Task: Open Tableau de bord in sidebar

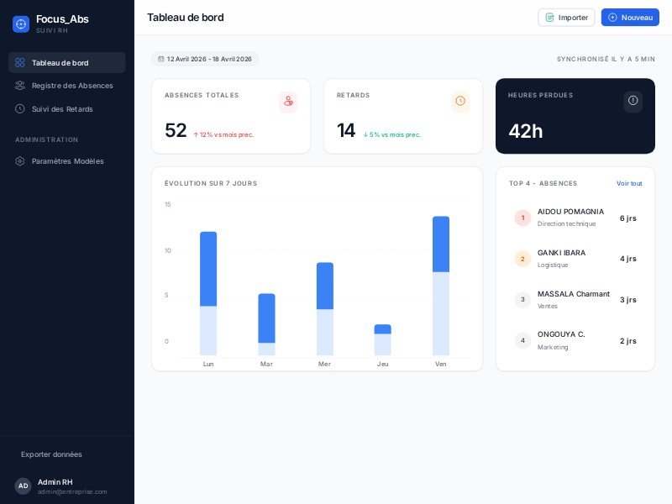Action: point(66,63)
